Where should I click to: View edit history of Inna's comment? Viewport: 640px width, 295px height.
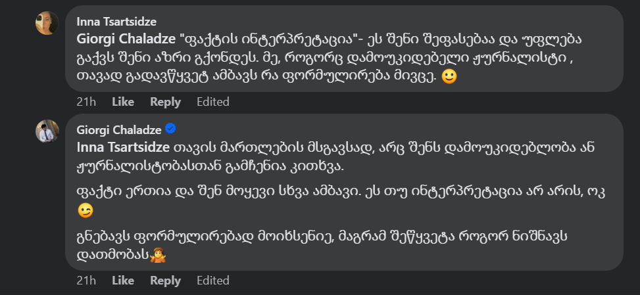click(213, 102)
